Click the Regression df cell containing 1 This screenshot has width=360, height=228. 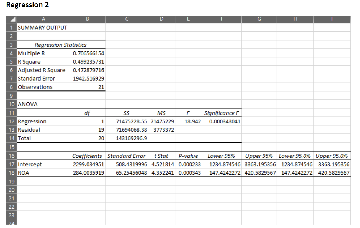pyautogui.click(x=87, y=121)
